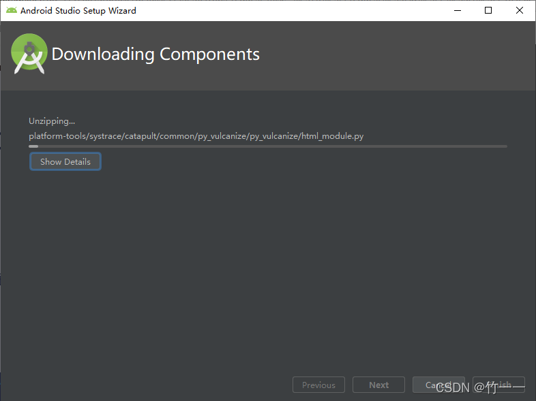The width and height of the screenshot is (536, 401).
Task: Click the 'Android Studio Setup Wizard' title text
Action: [x=78, y=11]
